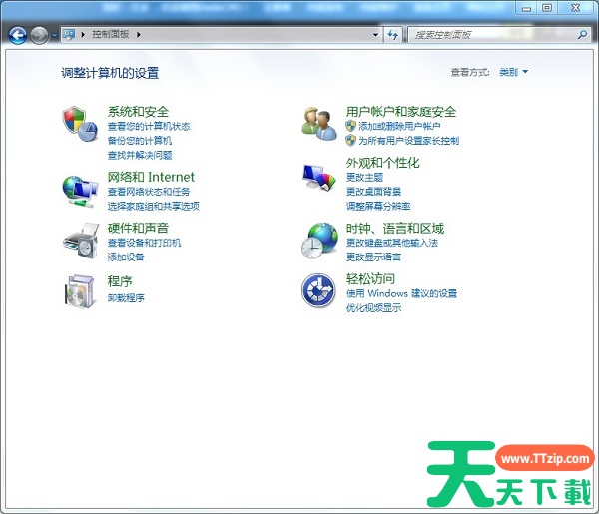Open the 轻松访问 blue circle icon
Screen dimensions: 599x514
318,291
